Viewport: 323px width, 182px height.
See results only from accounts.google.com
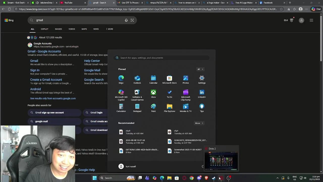53,99
